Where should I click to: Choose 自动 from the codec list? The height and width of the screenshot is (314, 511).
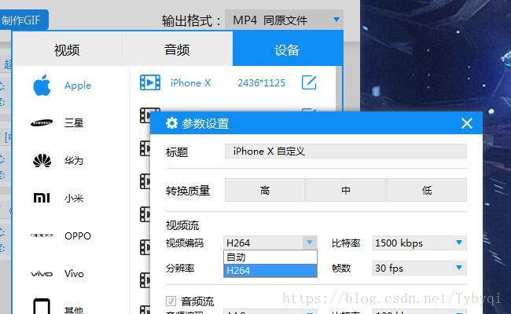(270, 257)
